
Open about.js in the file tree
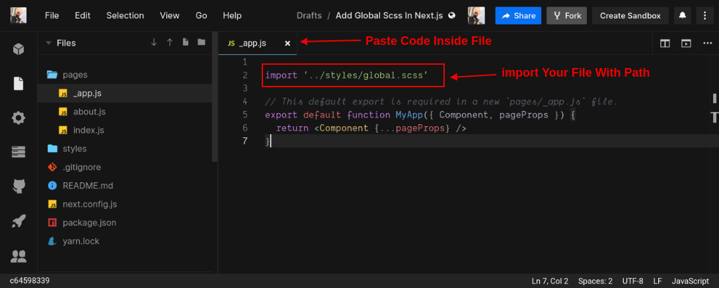[125, 112]
